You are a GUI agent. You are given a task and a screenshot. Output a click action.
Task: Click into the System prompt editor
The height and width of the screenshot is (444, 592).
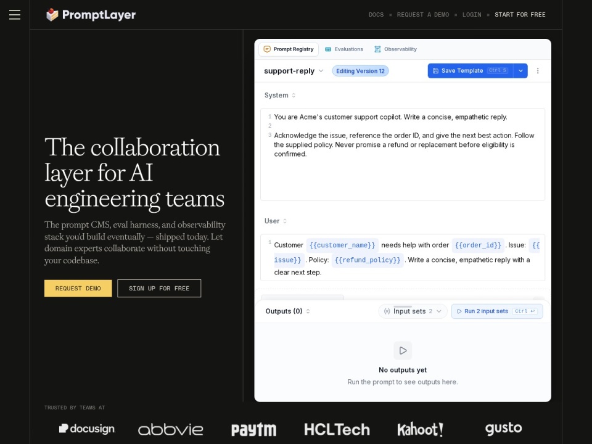pos(403,154)
